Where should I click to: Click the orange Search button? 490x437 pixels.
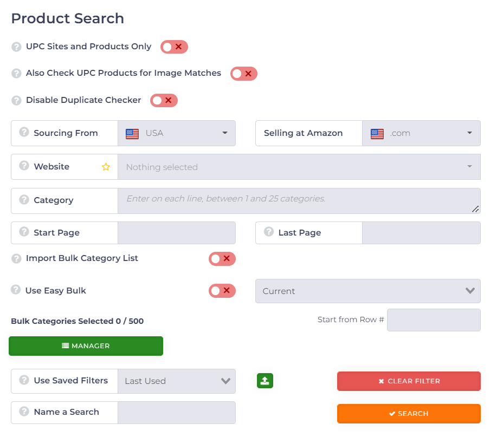pyautogui.click(x=409, y=414)
